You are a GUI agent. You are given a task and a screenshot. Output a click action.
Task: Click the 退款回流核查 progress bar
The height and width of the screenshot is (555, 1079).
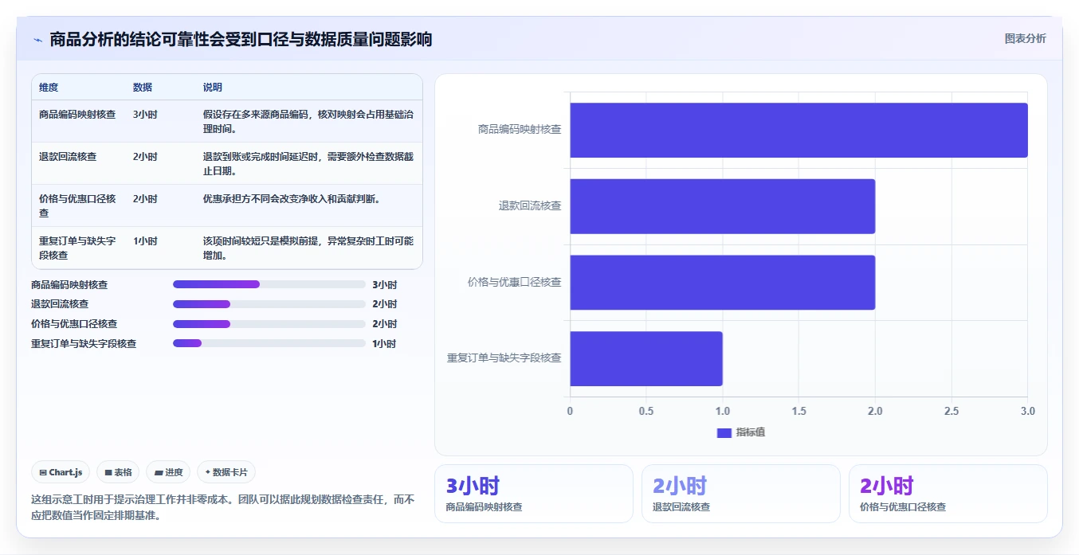click(269, 304)
